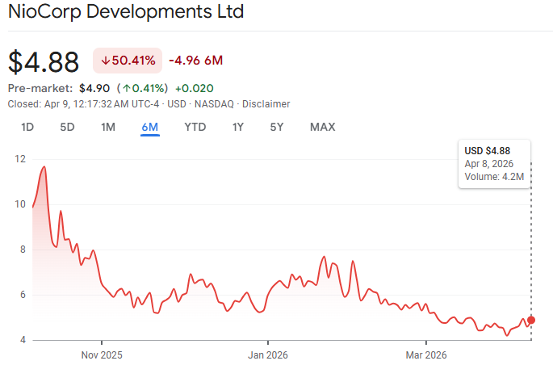Viewport: 553px width, 365px height.
Task: Click the NASDAQ exchange label
Action: [x=214, y=104]
